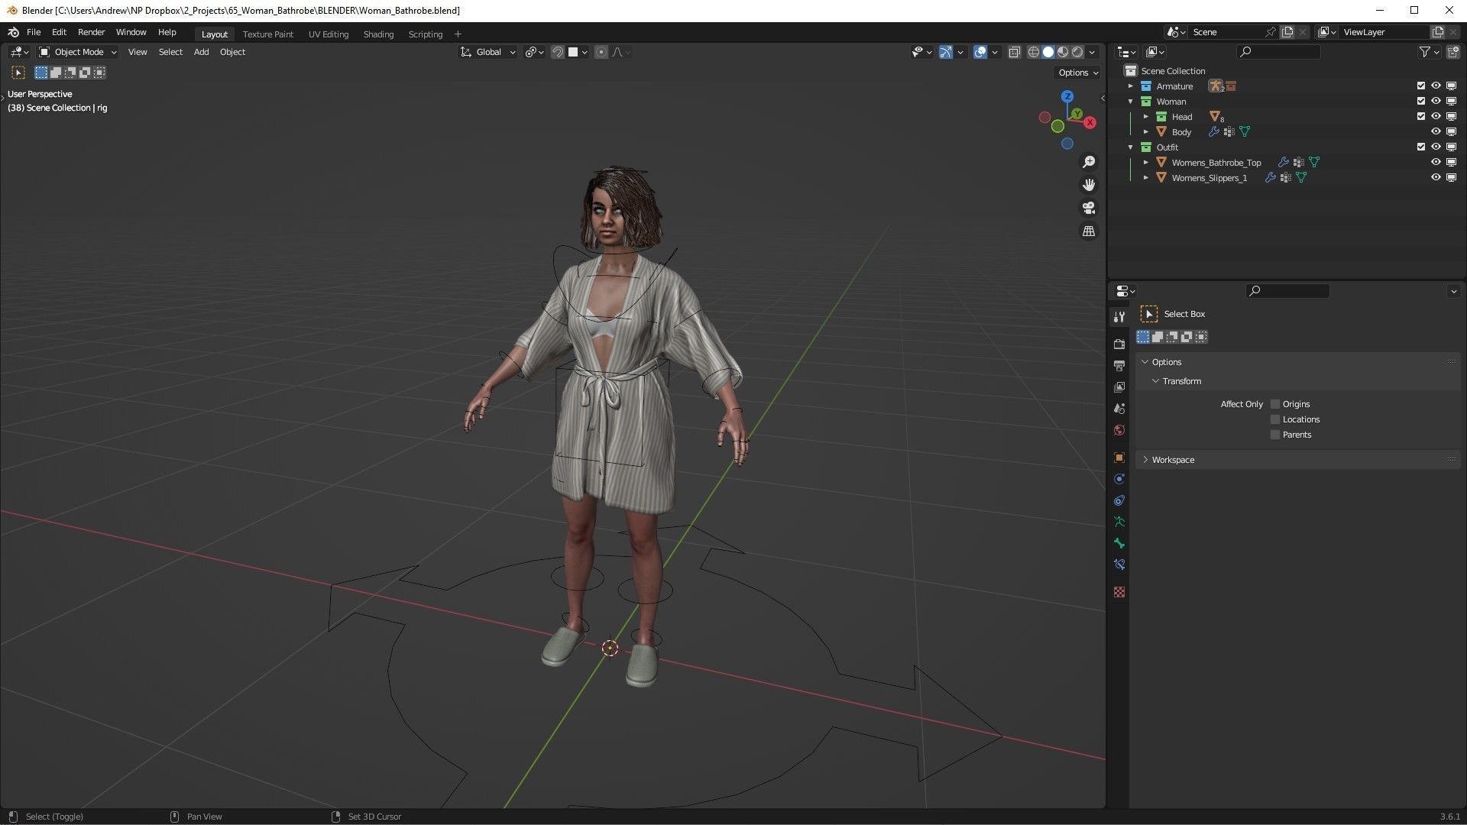Add a new workspace with plus button
The height and width of the screenshot is (825, 1467).
point(458,34)
